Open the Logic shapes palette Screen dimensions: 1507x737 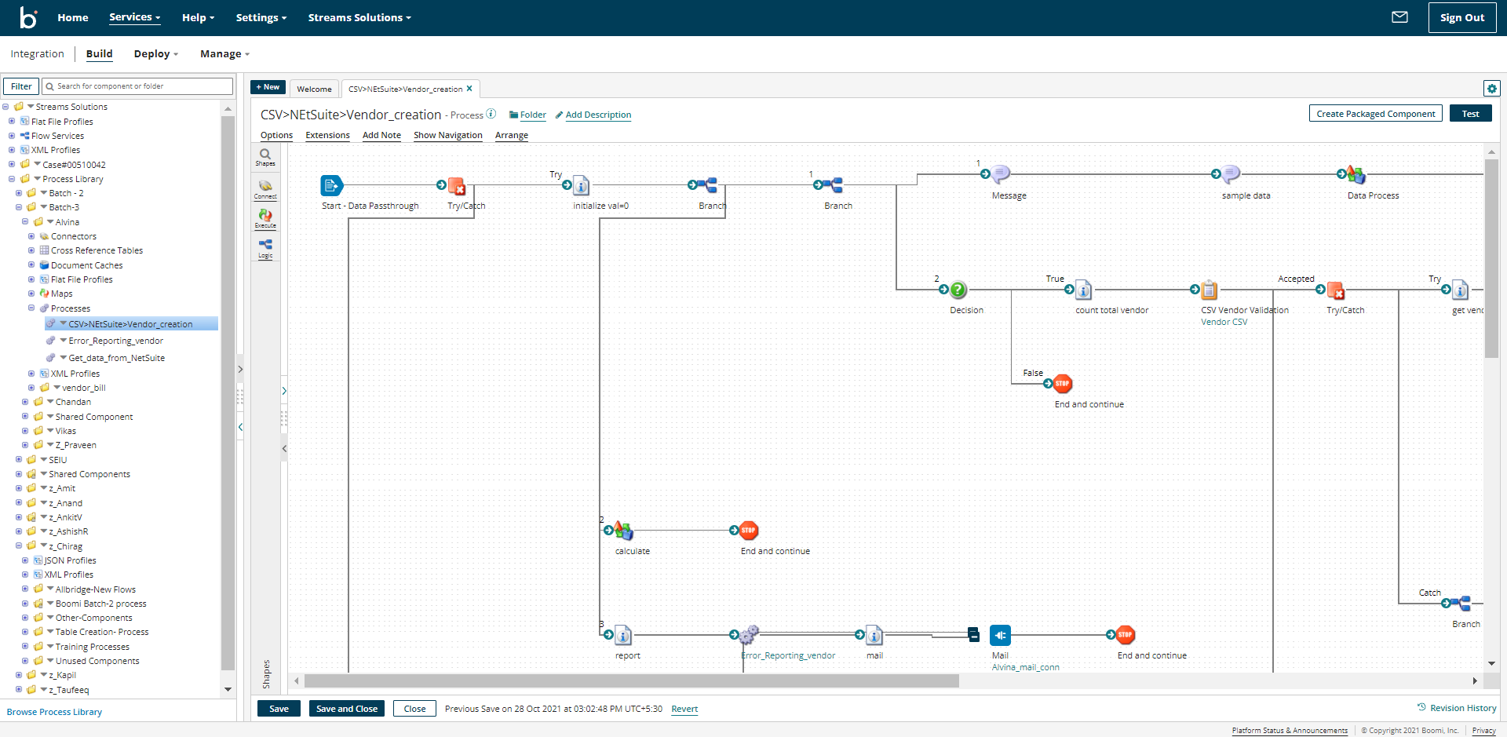(265, 248)
